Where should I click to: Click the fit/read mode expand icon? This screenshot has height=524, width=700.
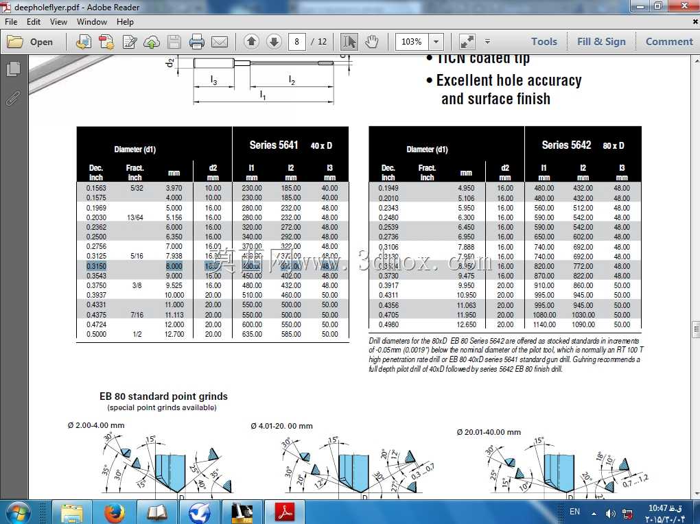(467, 42)
